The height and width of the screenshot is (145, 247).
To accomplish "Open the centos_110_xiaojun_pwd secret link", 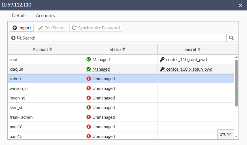I will pos(189,69).
